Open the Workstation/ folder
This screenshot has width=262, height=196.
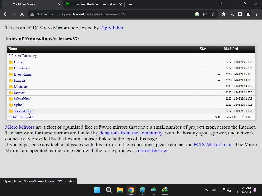click(24, 111)
